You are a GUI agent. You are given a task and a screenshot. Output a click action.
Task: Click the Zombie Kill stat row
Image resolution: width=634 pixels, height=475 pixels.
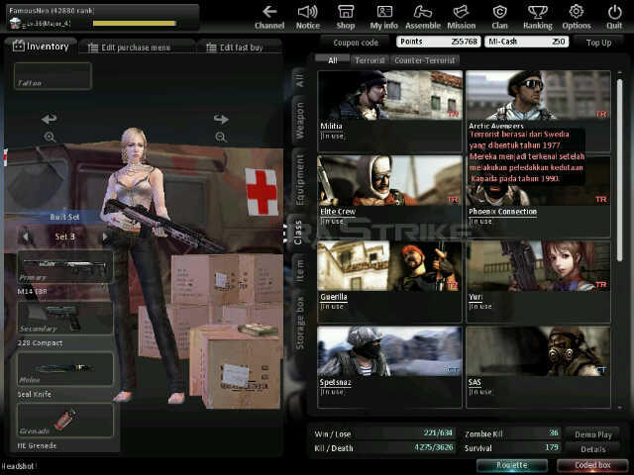point(511,433)
